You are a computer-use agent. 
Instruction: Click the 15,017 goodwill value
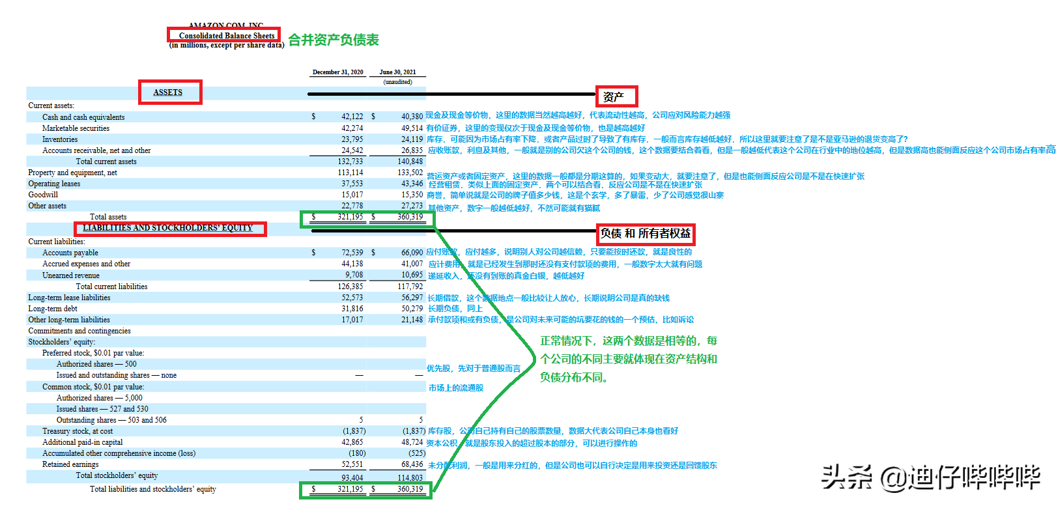point(352,195)
